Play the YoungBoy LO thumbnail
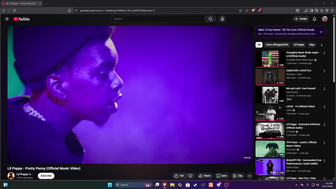This screenshot has height=189, width=336. tap(270, 59)
